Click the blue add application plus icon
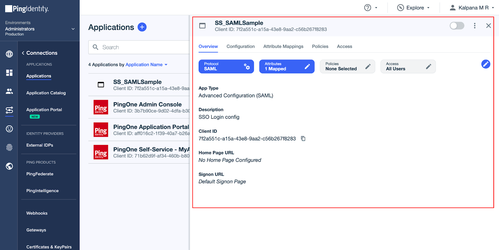Viewport: 499px width, 250px height. click(x=142, y=27)
